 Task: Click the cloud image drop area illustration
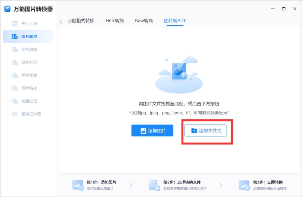pos(179,72)
